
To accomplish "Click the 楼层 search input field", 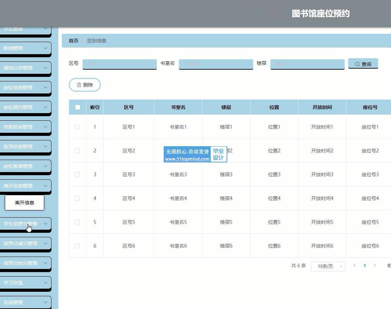I will coord(307,64).
